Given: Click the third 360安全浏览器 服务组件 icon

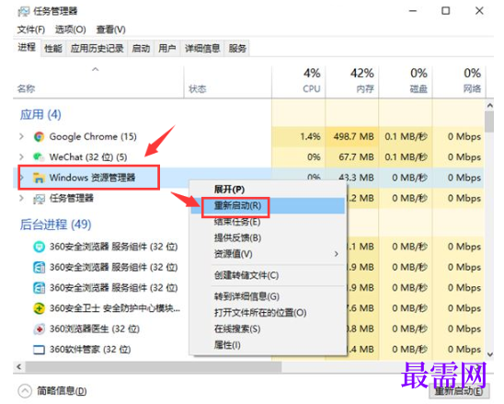Looking at the screenshot, I should point(39,288).
